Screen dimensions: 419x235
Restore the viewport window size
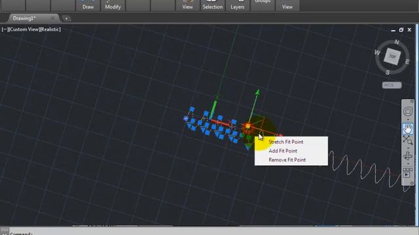(x=401, y=30)
